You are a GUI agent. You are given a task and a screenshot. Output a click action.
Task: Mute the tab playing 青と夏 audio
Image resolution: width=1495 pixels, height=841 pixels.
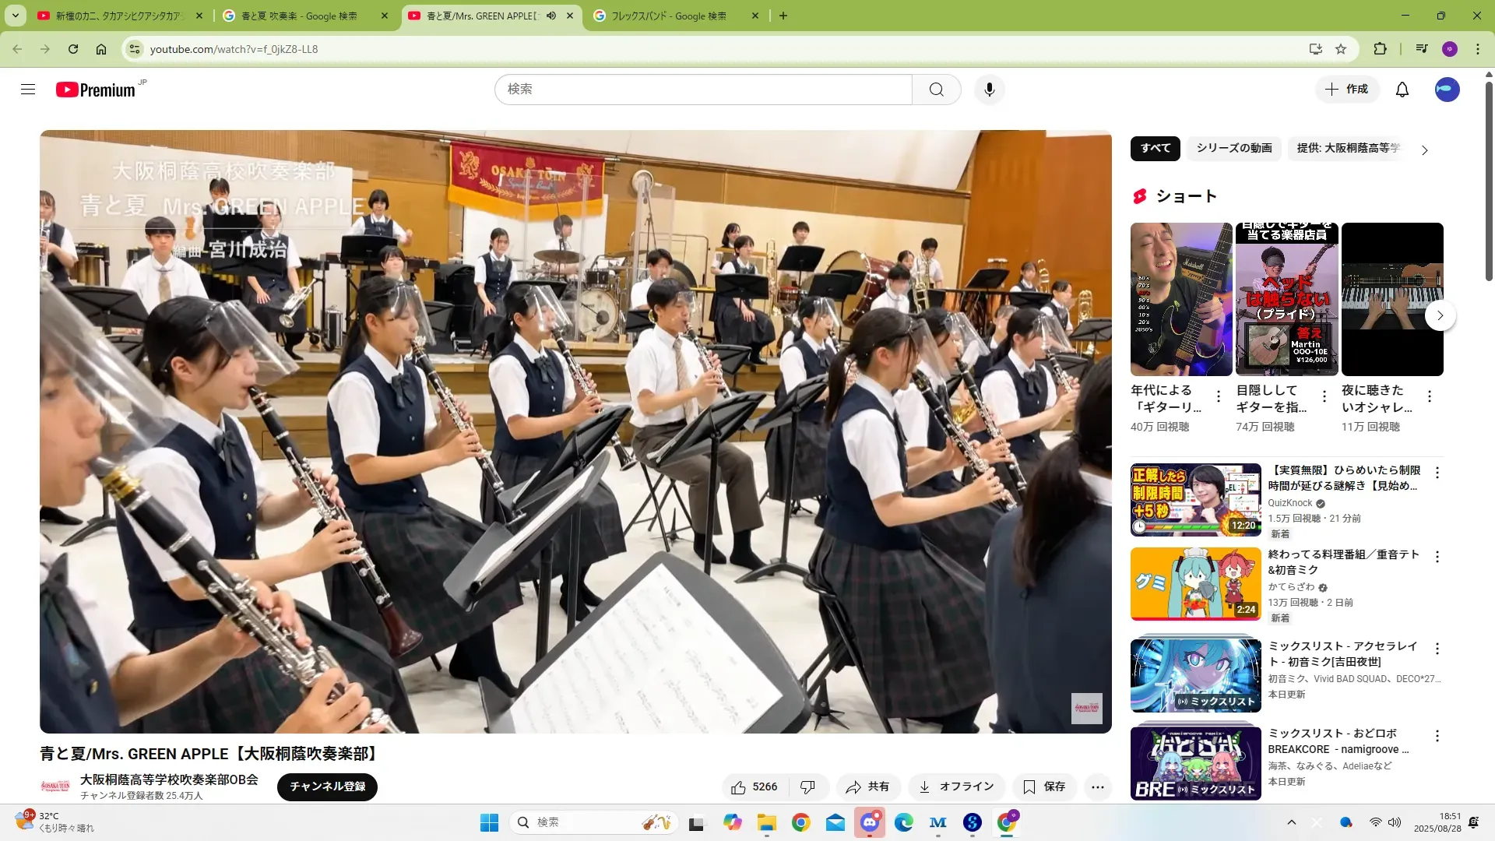[551, 16]
